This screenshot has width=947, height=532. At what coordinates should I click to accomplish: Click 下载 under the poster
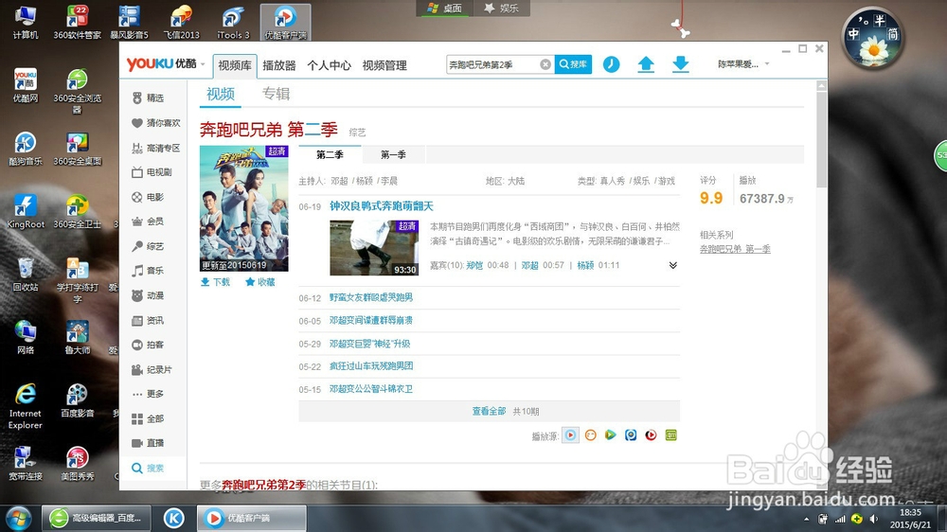point(215,282)
